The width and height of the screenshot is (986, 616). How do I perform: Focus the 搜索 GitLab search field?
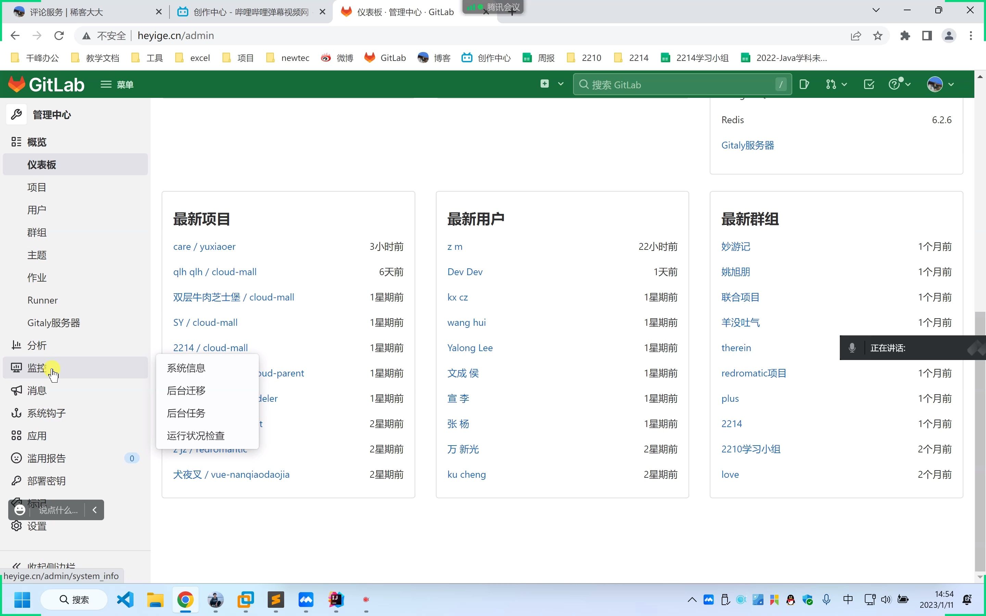682,84
